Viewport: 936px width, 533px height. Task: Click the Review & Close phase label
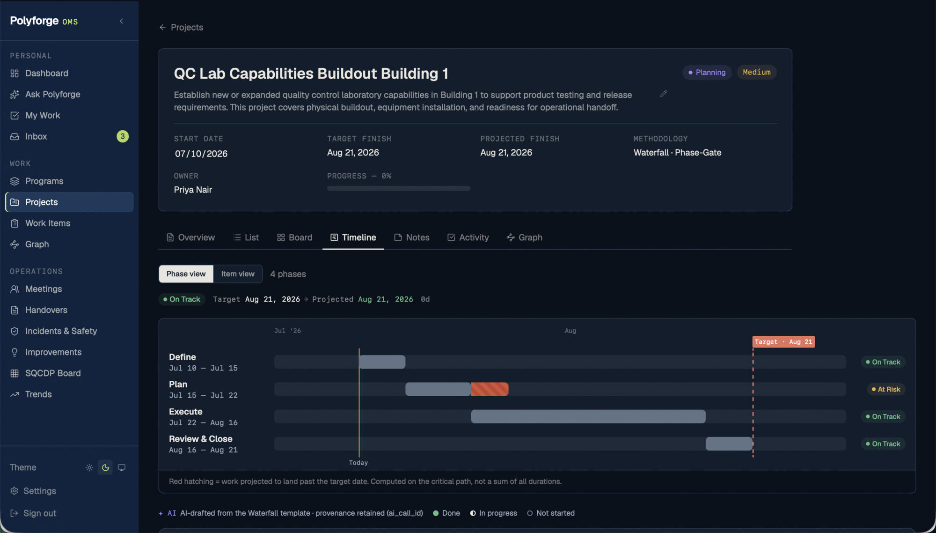click(201, 438)
